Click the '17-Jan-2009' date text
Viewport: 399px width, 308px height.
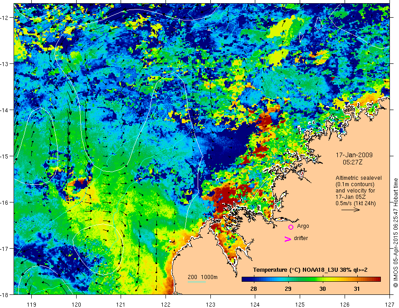coord(354,155)
